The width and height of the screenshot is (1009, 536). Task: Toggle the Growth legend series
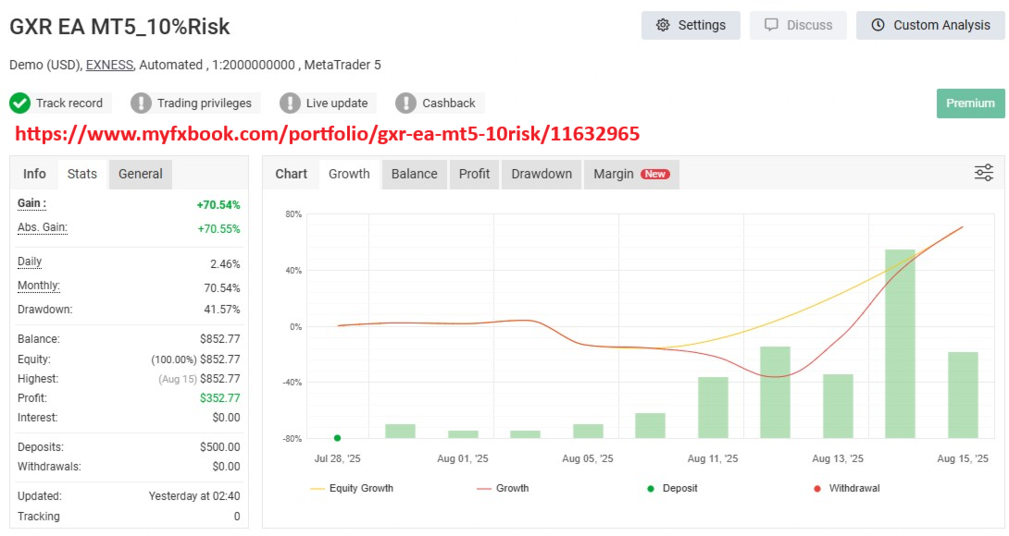coord(503,489)
